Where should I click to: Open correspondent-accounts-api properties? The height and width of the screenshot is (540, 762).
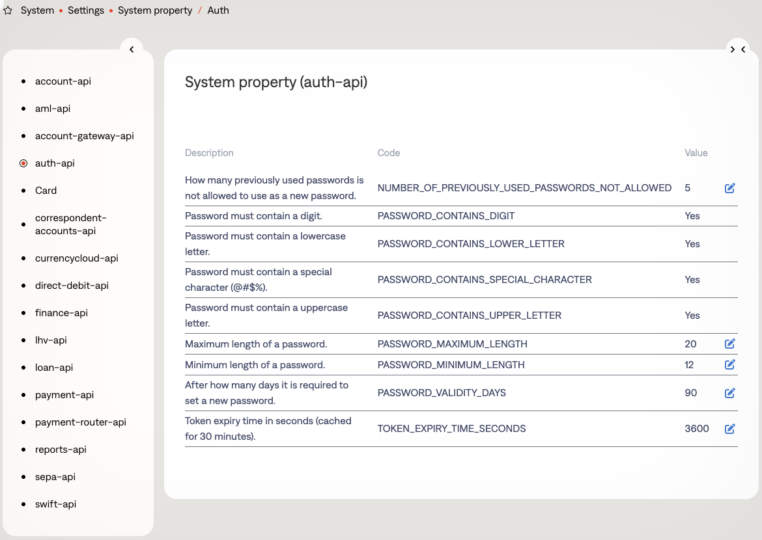70,224
